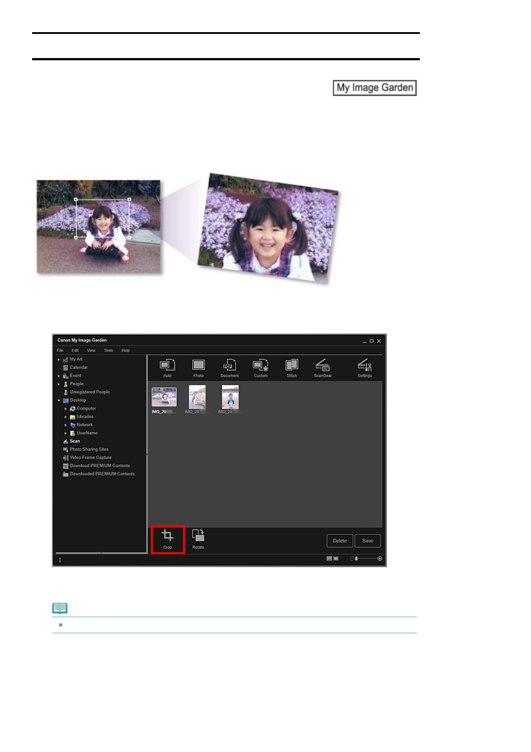The height and width of the screenshot is (752, 531).
Task: Click the thumbnail size zoom slider
Action: click(365, 559)
